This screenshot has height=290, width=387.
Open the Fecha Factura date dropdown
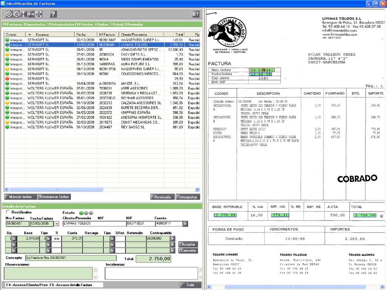pyautogui.click(x=57, y=224)
